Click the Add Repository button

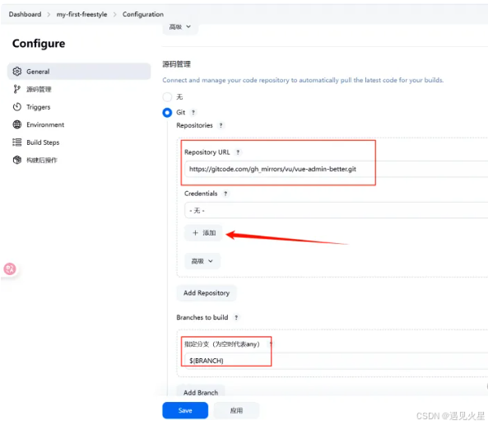(207, 293)
